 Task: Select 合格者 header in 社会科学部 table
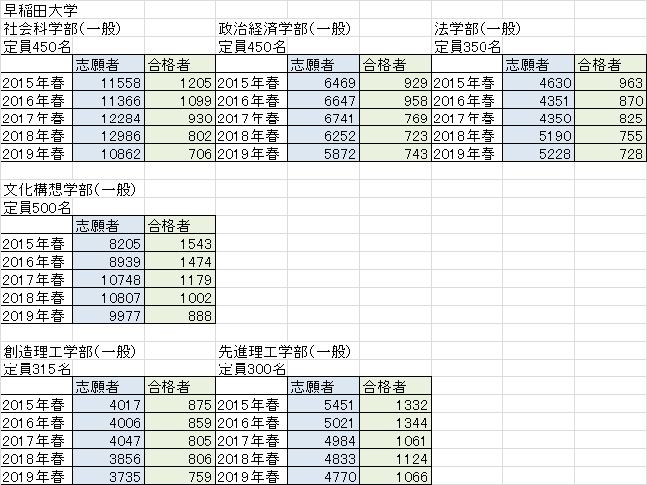(179, 64)
